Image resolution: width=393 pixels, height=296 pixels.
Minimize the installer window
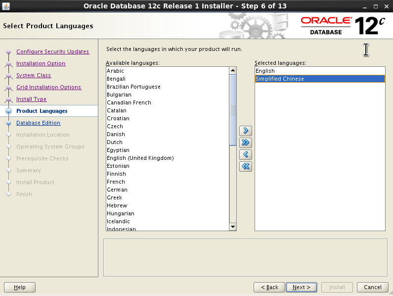[x=365, y=7]
